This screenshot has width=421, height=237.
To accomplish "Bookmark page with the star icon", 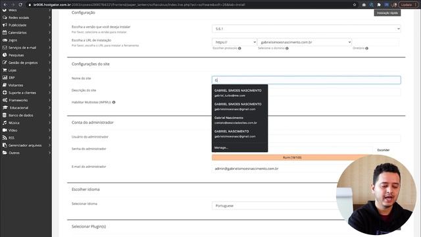I will click(x=355, y=5).
